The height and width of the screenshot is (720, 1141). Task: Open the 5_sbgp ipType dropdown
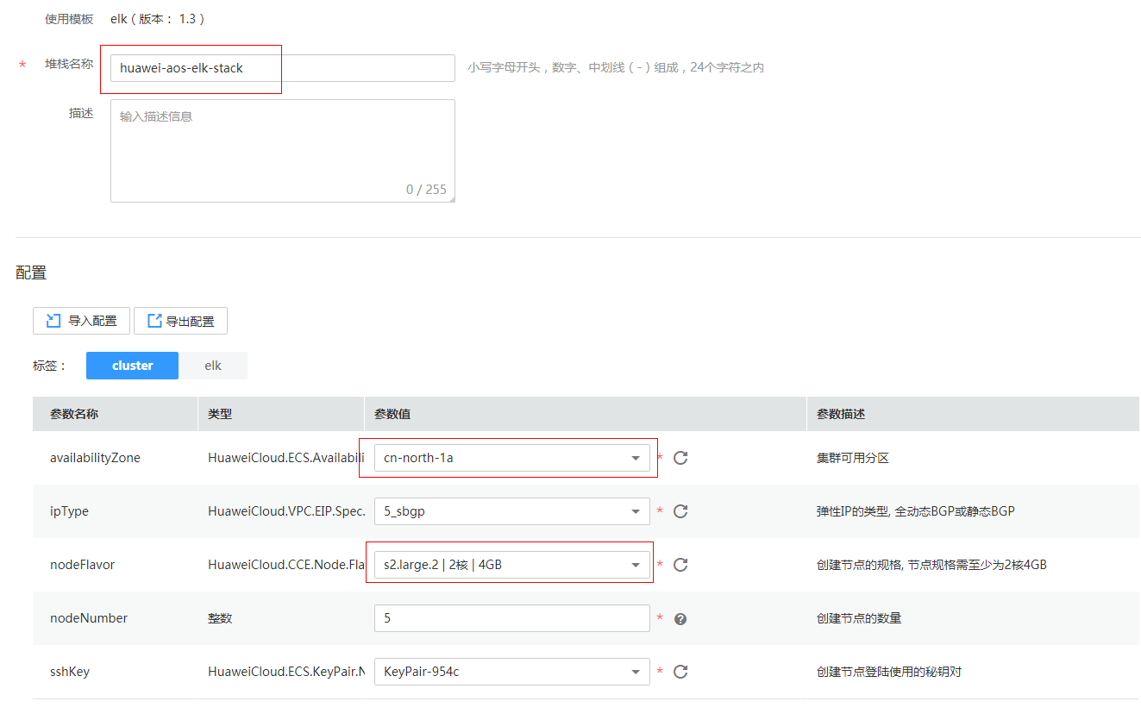click(511, 511)
